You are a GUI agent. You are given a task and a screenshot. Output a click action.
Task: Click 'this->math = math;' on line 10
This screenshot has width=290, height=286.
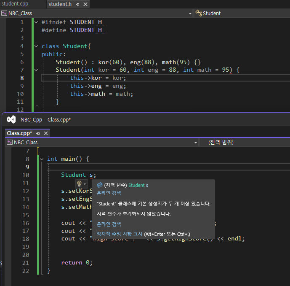point(101,94)
